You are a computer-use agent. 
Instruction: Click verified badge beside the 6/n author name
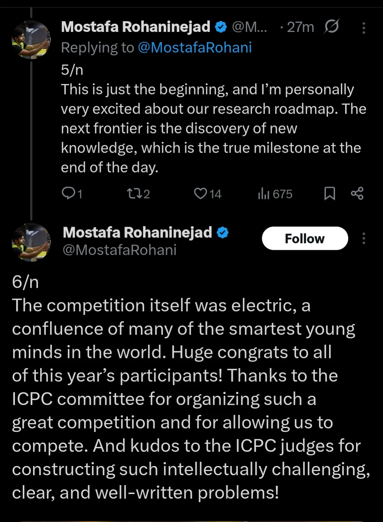click(x=223, y=233)
